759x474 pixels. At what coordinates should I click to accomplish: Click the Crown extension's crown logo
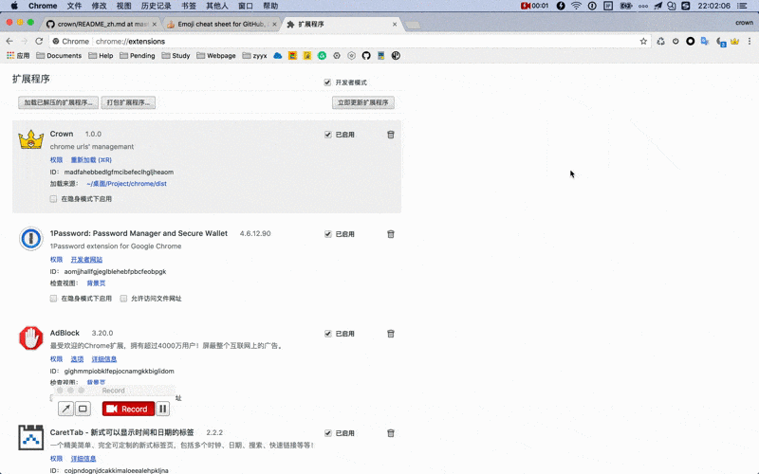click(31, 139)
